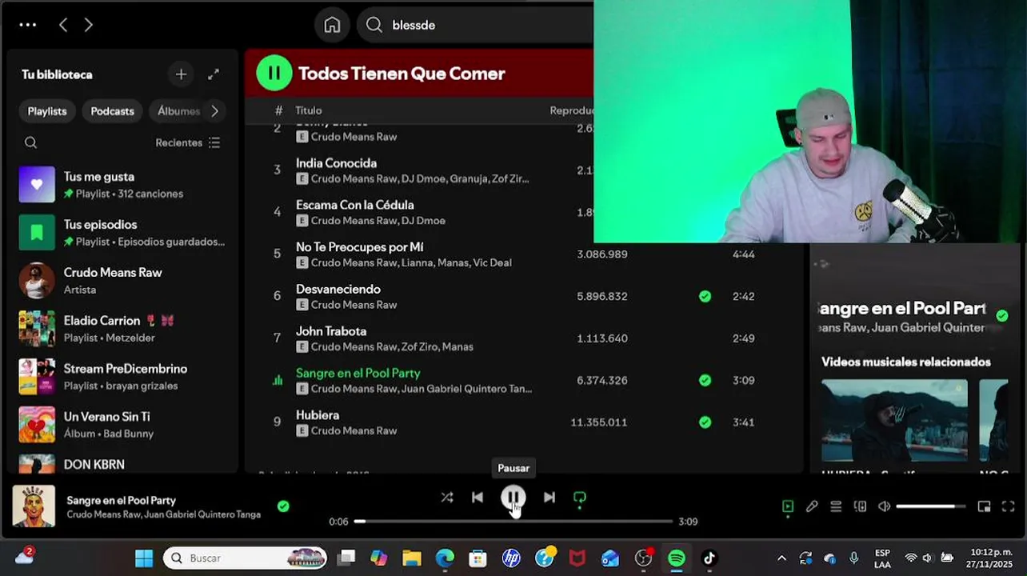Play the track Escama Con la Cédula

coord(354,205)
